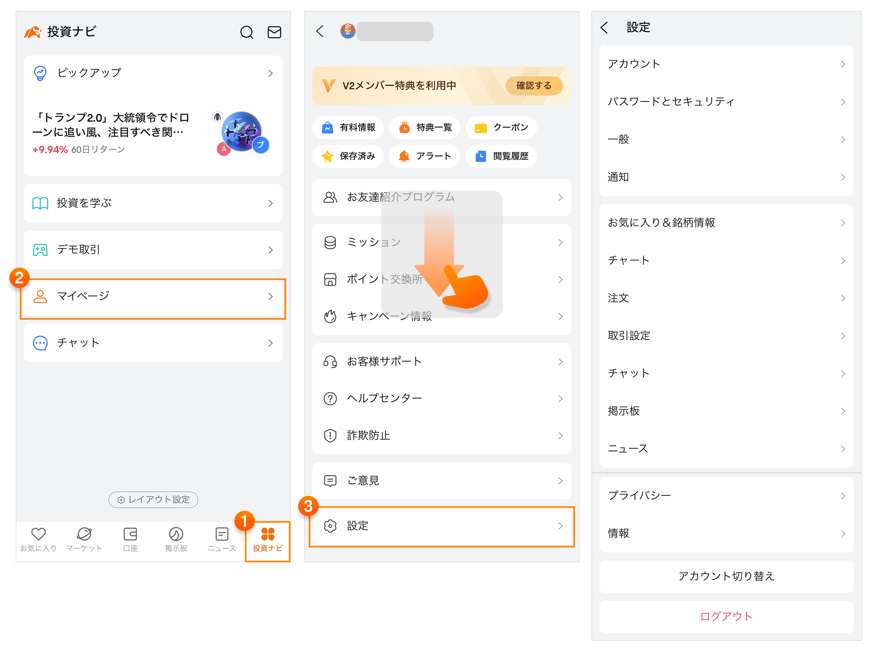The image size is (871, 652).
Task: Open the 有料情報 bag shortcut
Action: pyautogui.click(x=348, y=128)
